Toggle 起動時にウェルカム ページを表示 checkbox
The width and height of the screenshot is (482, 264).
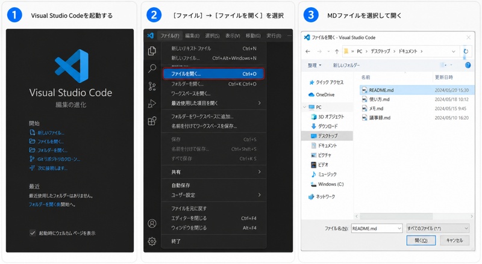pyautogui.click(x=33, y=233)
